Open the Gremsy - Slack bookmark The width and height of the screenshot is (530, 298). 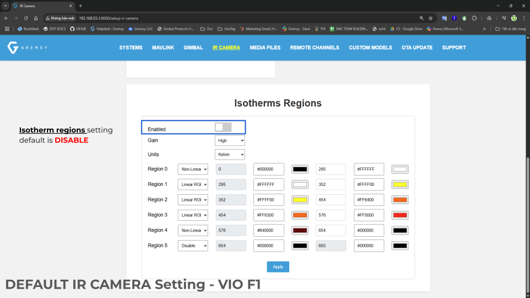[296, 29]
